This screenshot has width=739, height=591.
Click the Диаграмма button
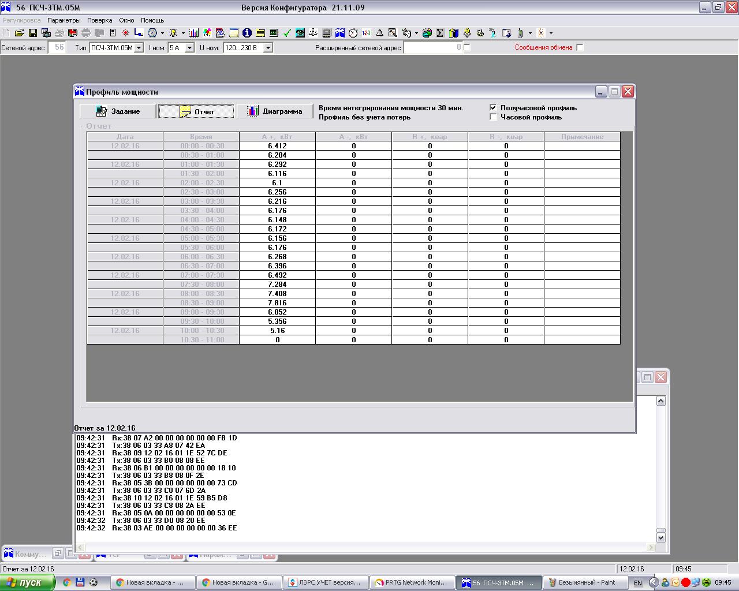pos(275,111)
